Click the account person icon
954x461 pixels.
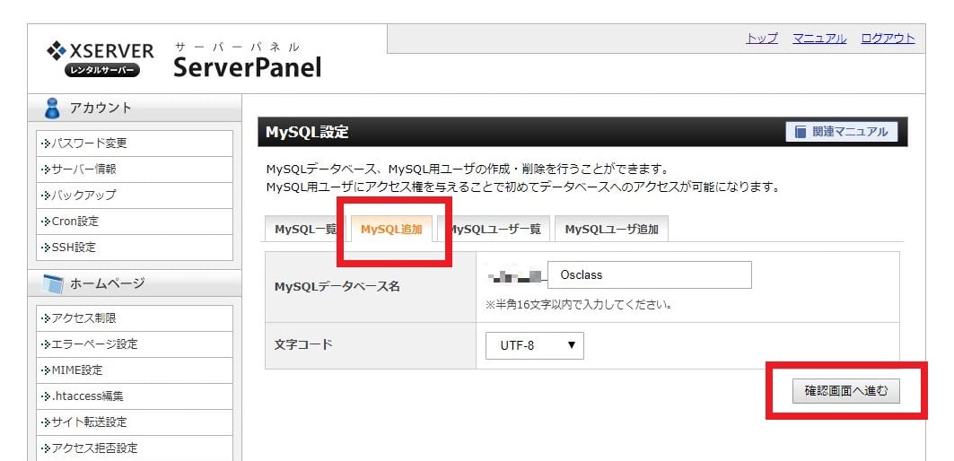pyautogui.click(x=53, y=109)
